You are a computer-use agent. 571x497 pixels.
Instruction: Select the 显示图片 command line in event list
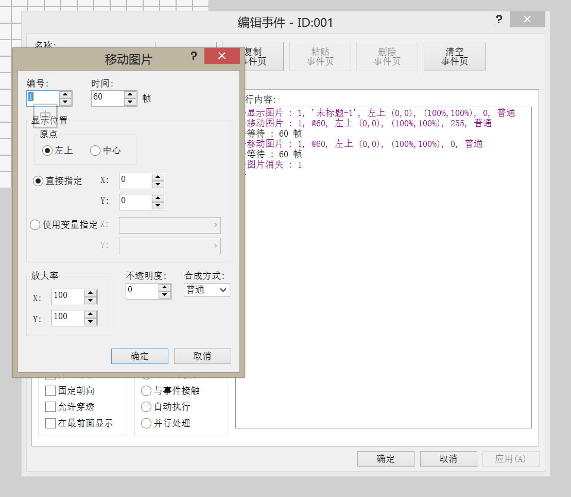381,113
